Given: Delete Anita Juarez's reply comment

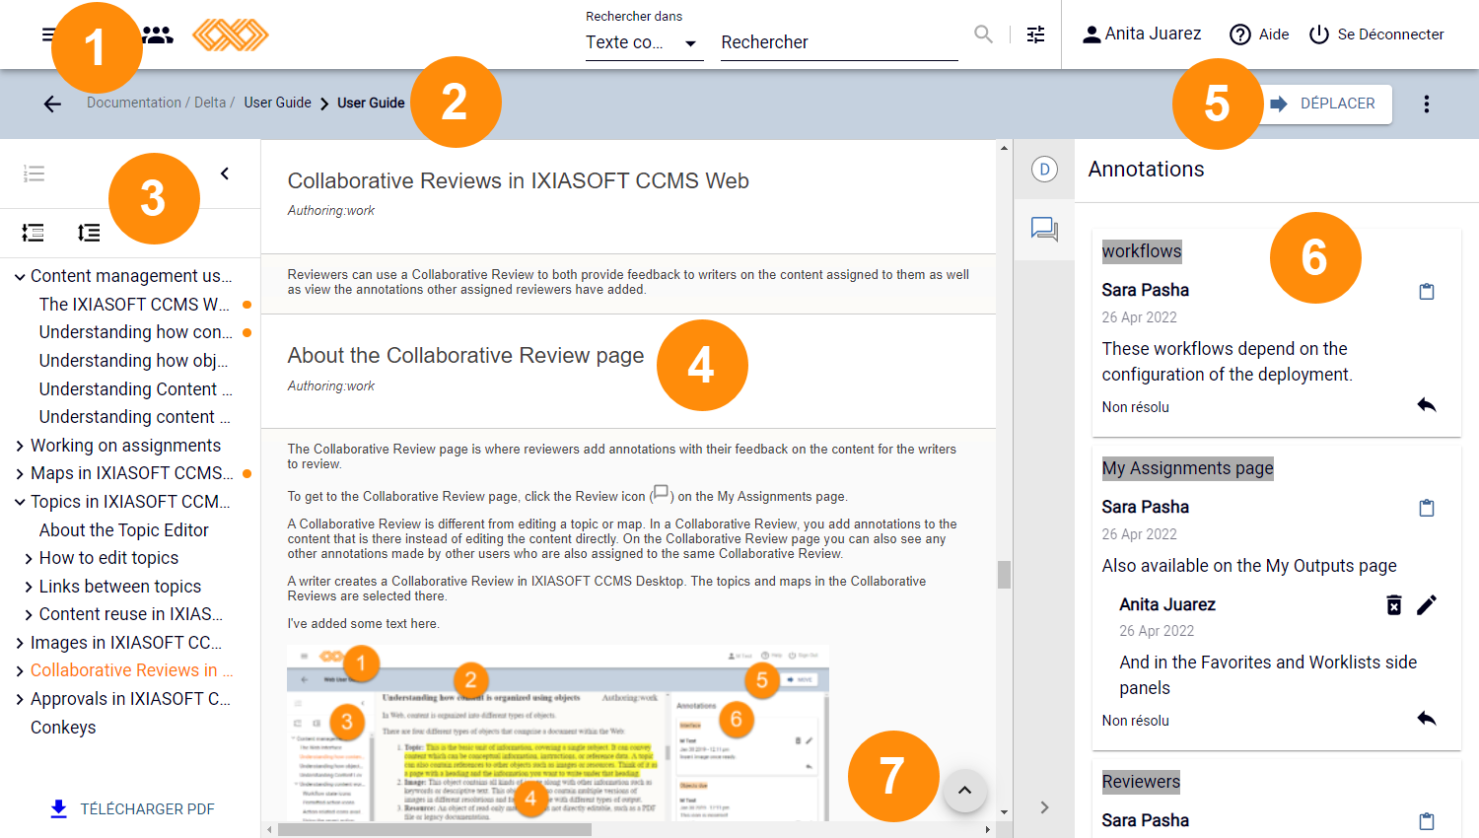Looking at the screenshot, I should (1394, 605).
